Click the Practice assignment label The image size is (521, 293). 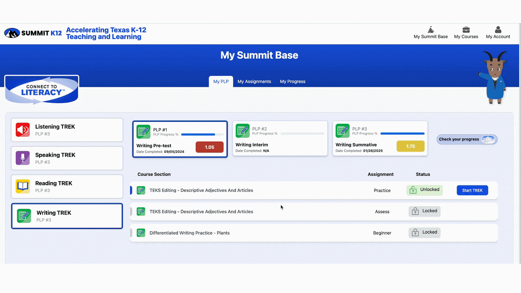tap(382, 190)
